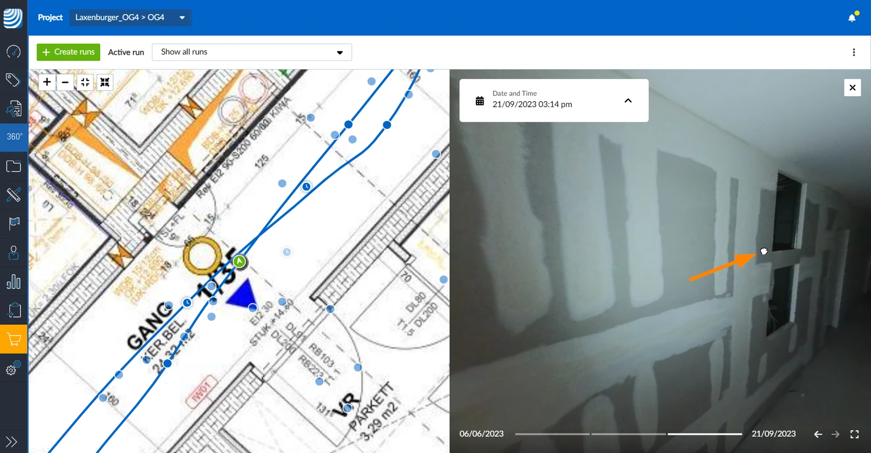Select the 360° view sidebar item
Viewport: 871px width, 453px height.
click(14, 136)
